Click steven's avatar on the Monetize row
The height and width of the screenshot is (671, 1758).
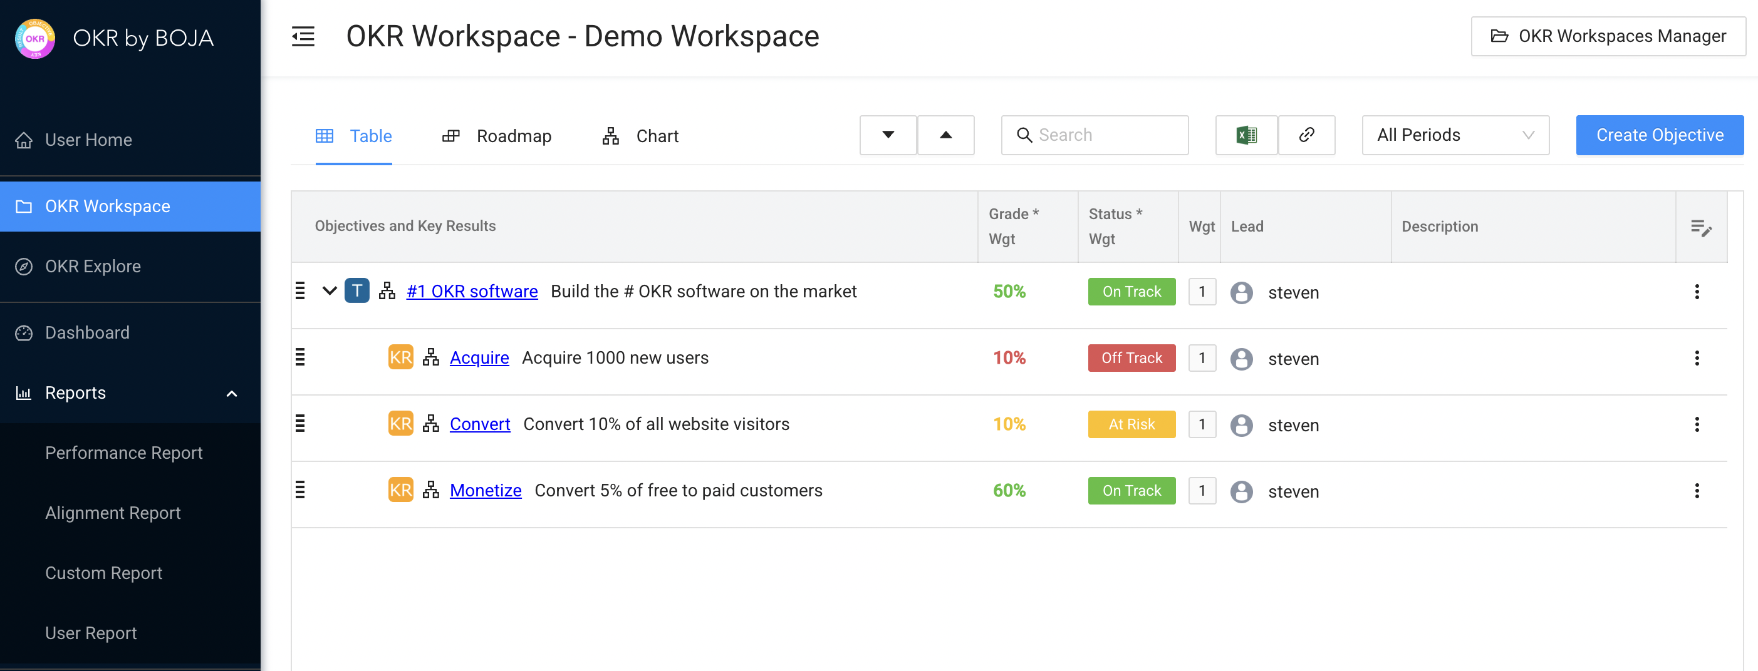pyautogui.click(x=1241, y=491)
